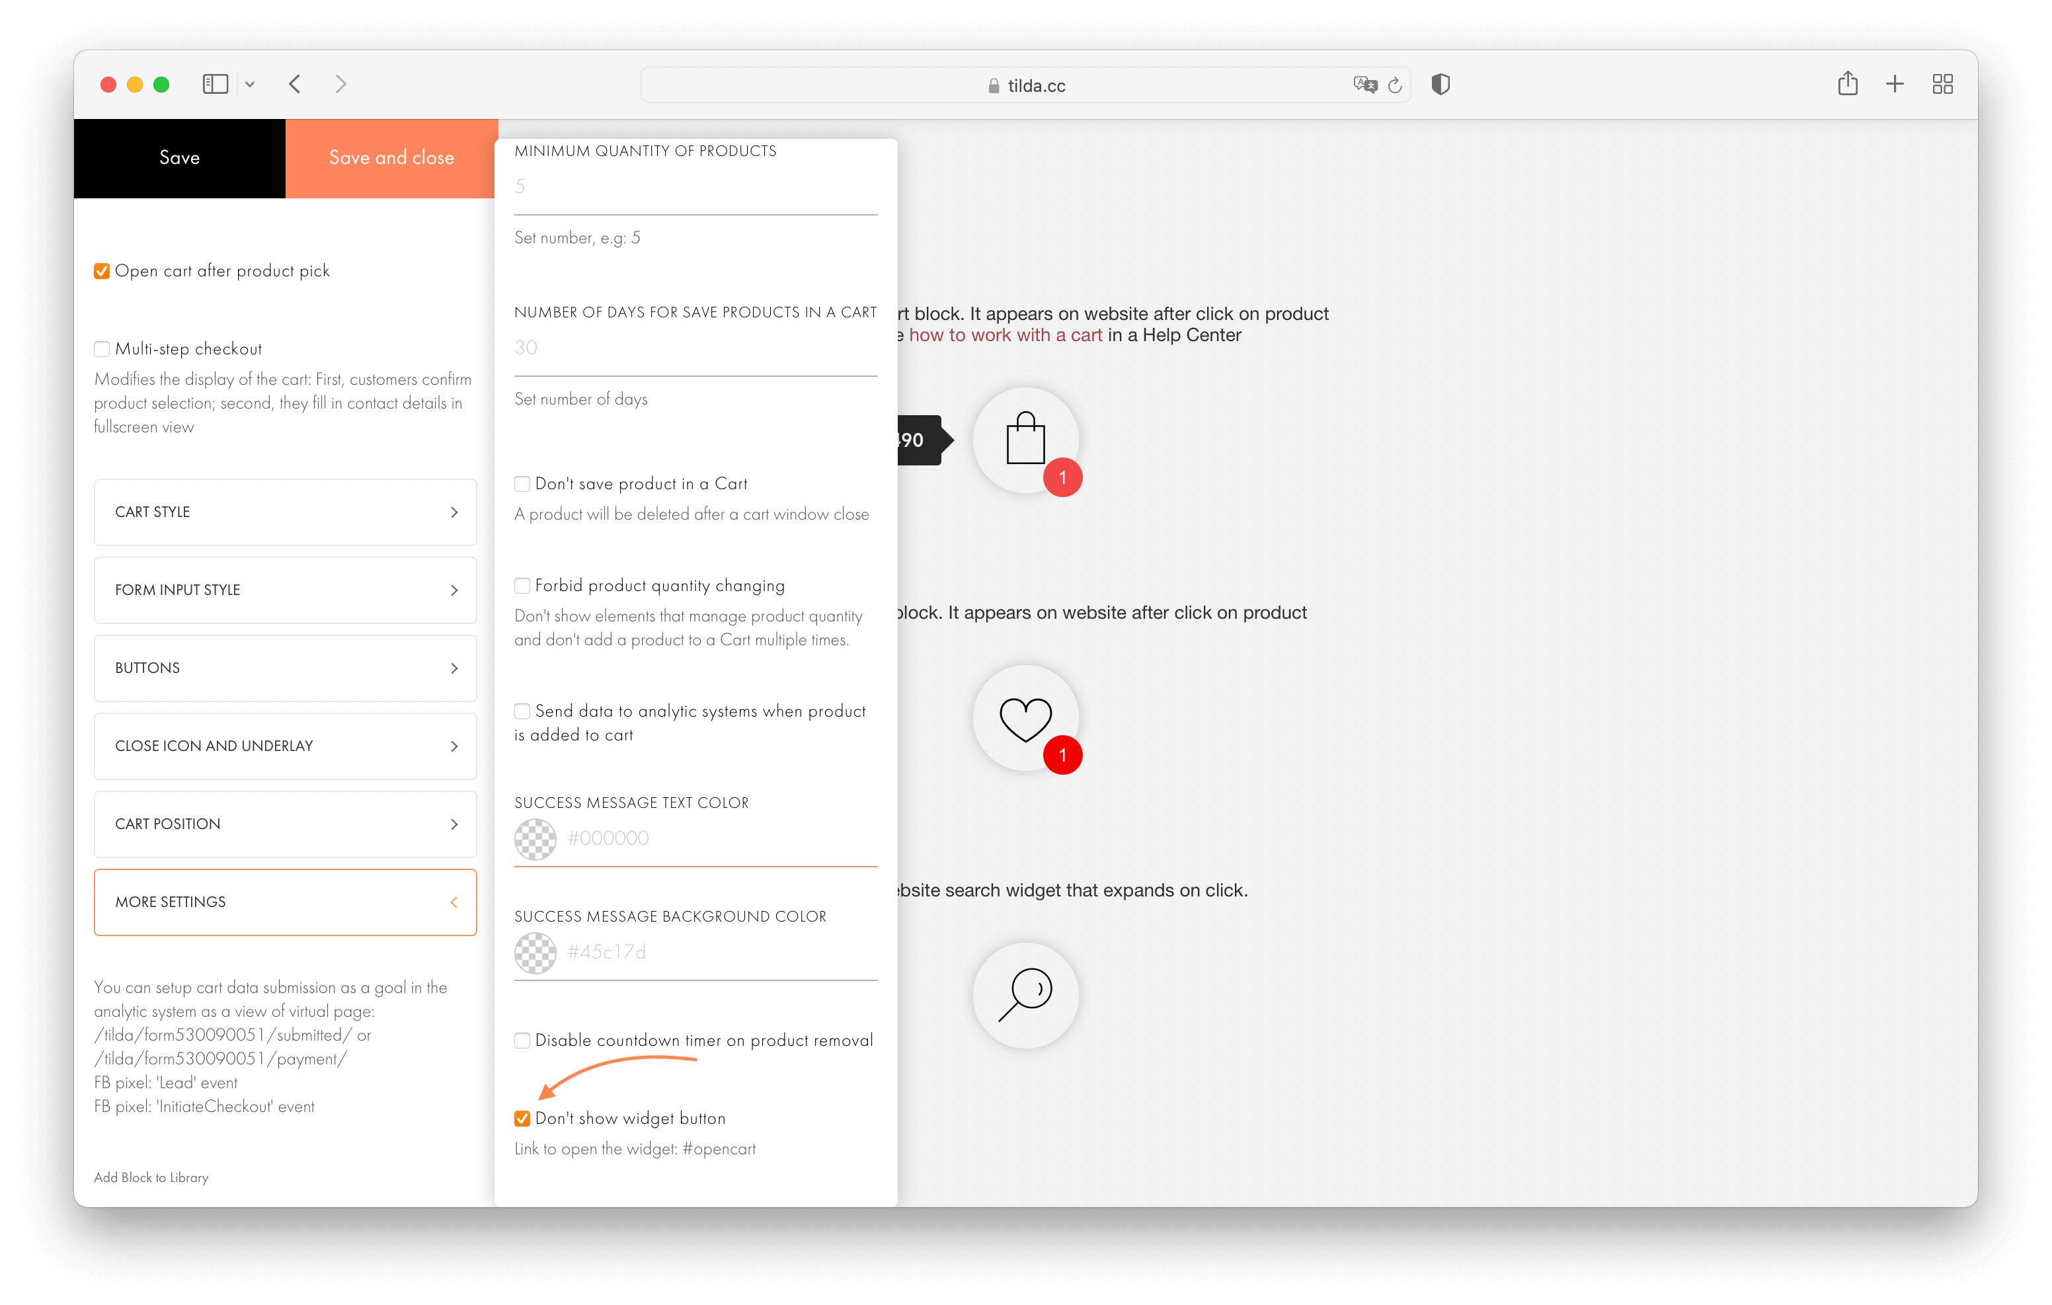Pick the success message text color swatch
The width and height of the screenshot is (2052, 1305).
click(535, 839)
